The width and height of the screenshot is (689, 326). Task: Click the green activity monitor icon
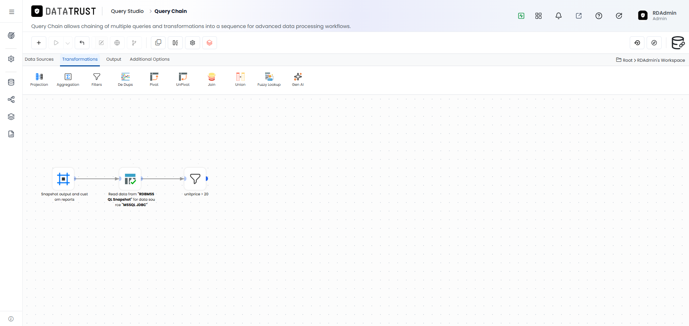pyautogui.click(x=521, y=16)
